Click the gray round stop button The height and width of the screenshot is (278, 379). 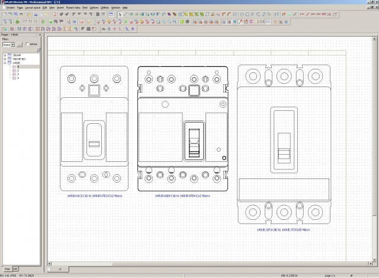(x=187, y=22)
